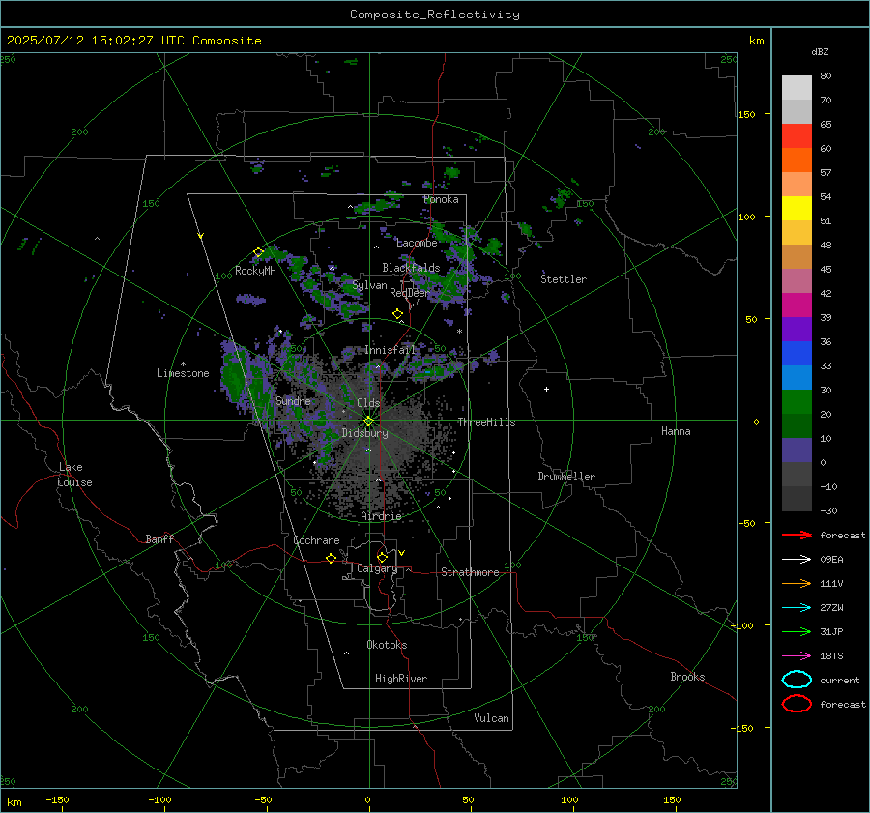870x813 pixels.
Task: Click the Stettler label
Action: point(564,279)
